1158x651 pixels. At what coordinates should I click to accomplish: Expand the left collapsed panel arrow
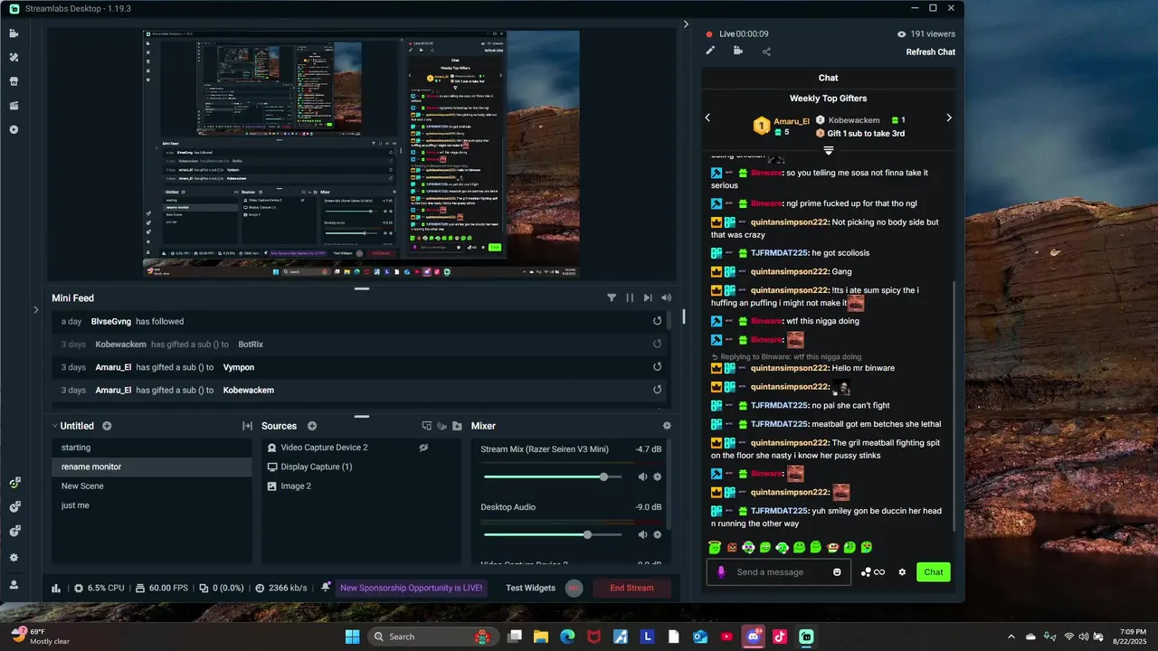tap(36, 309)
